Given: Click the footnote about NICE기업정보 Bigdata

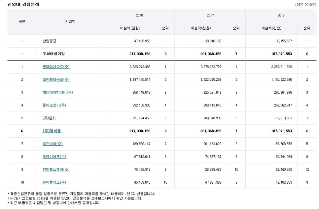Looking at the screenshot, I should (x=75, y=198).
